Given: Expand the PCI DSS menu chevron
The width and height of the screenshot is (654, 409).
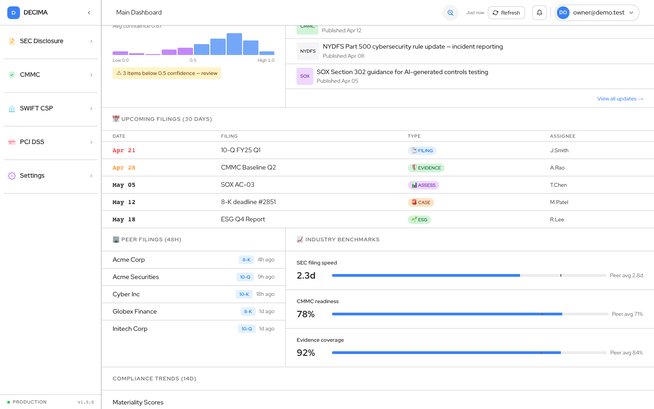Looking at the screenshot, I should point(91,142).
